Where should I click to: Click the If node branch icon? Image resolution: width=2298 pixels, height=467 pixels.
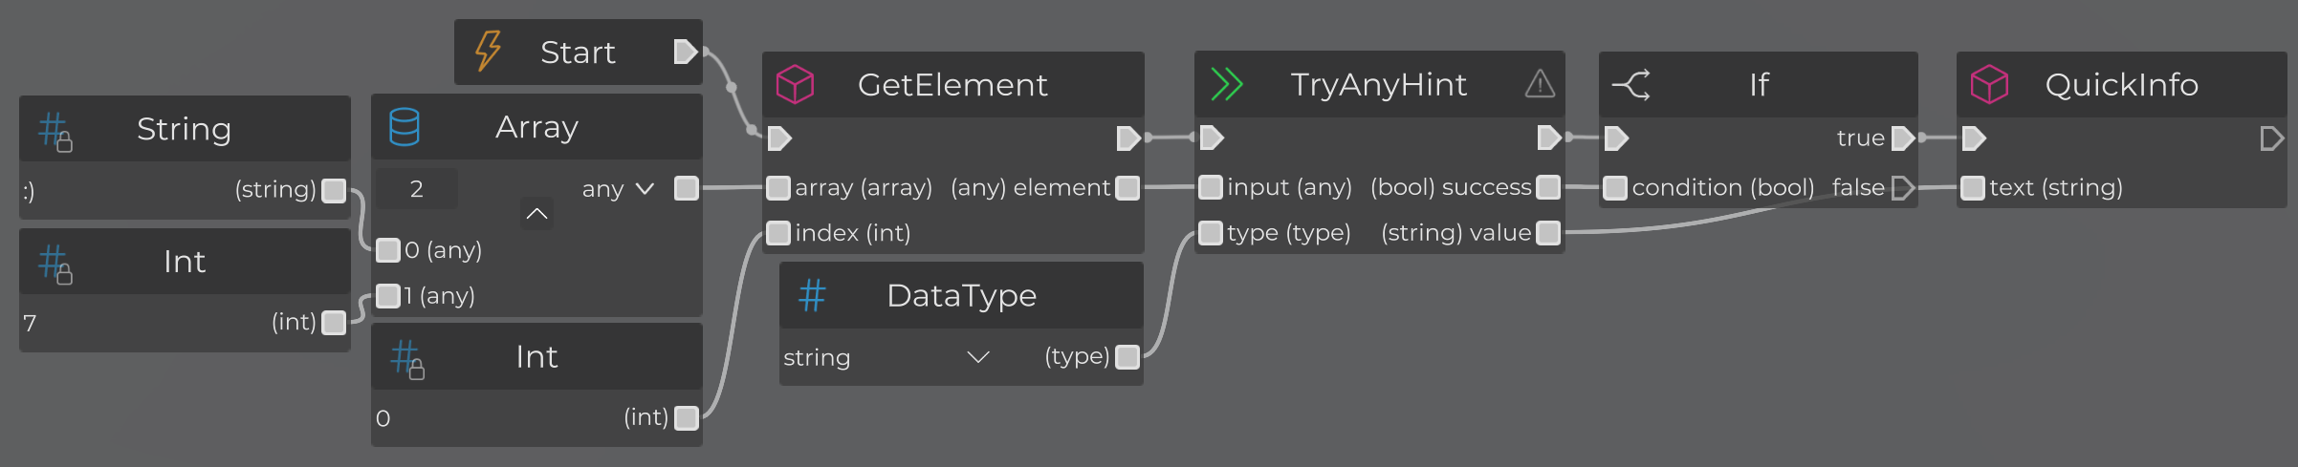click(x=1630, y=85)
